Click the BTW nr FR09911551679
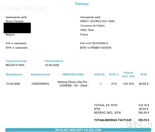The height and width of the screenshot is (132, 155). [x=96, y=48]
